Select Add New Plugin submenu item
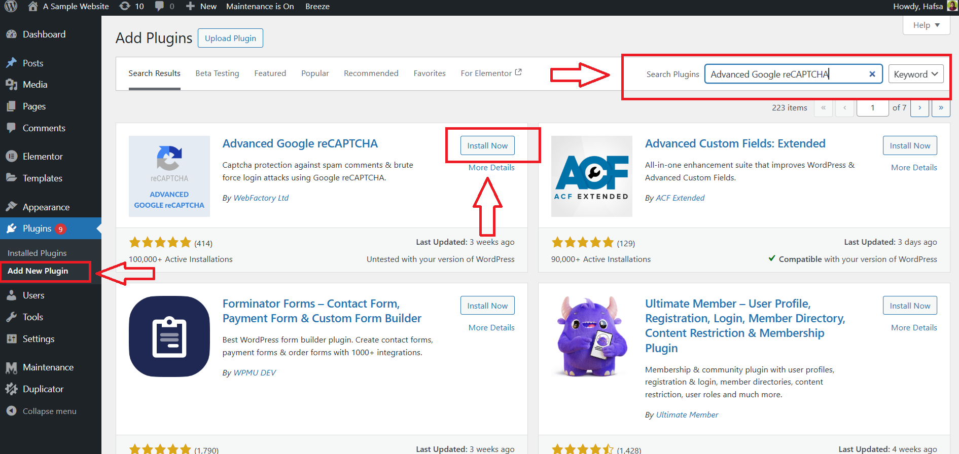959x454 pixels. pos(38,271)
